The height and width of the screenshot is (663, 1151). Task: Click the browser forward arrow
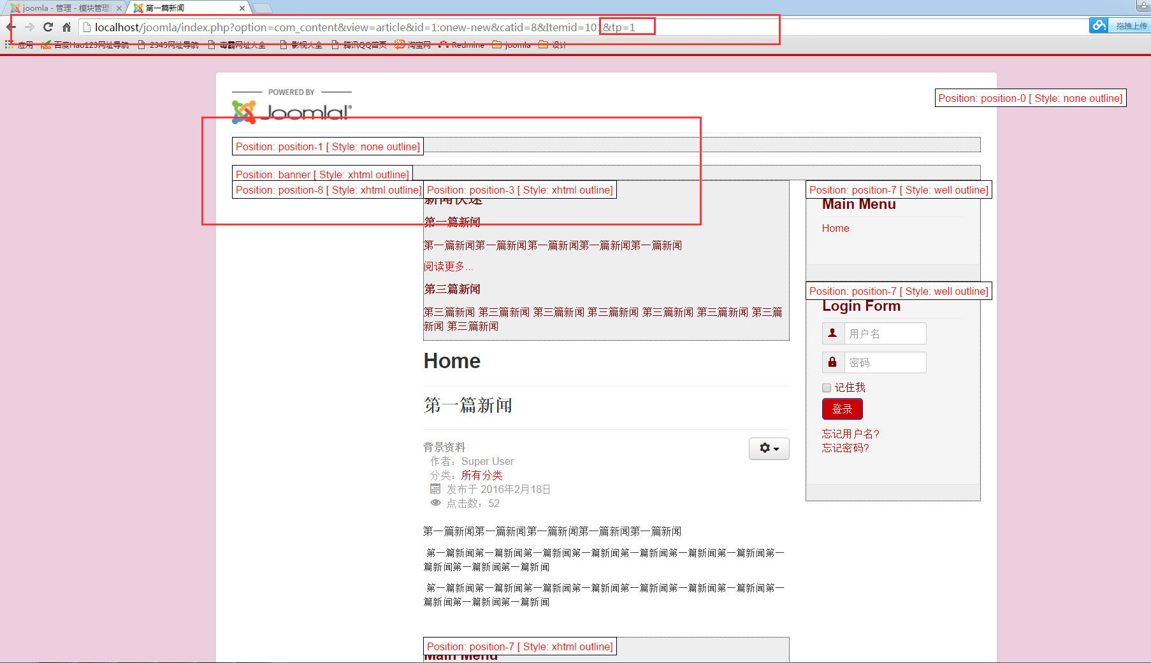[29, 27]
